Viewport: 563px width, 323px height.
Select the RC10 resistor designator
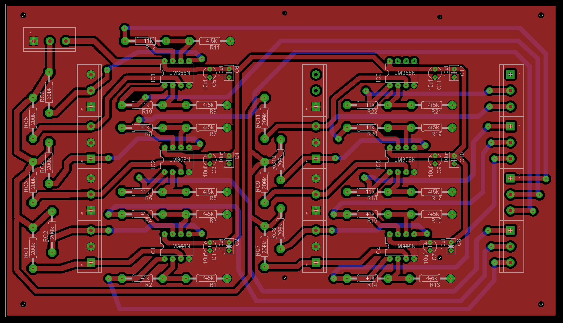click(274, 163)
